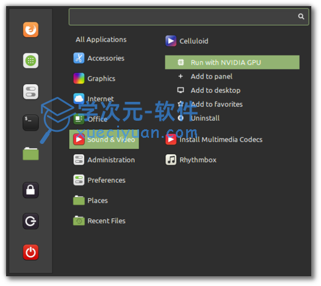Focus the menu search text field
Viewport: 321px width, 286px height.
tap(189, 17)
